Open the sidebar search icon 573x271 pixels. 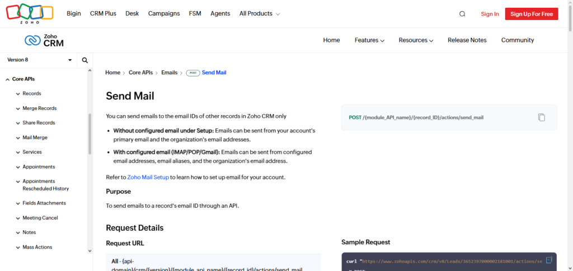[x=85, y=60]
